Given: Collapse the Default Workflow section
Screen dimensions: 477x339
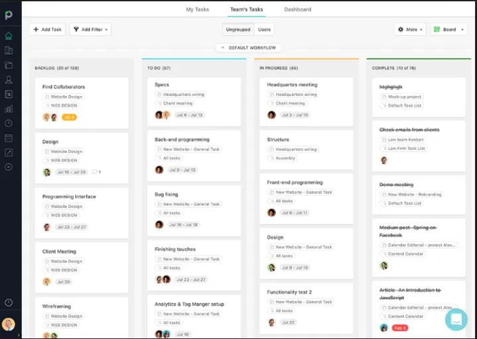Looking at the screenshot, I should (x=248, y=48).
